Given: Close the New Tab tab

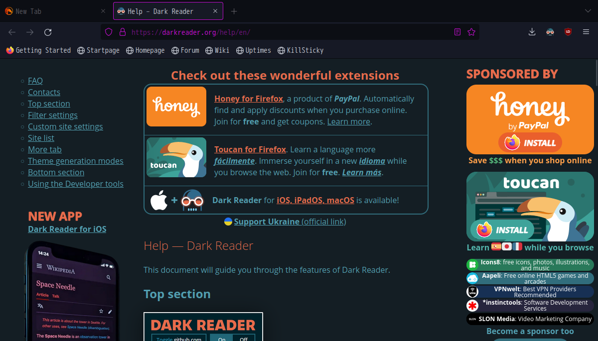Looking at the screenshot, I should pos(103,11).
